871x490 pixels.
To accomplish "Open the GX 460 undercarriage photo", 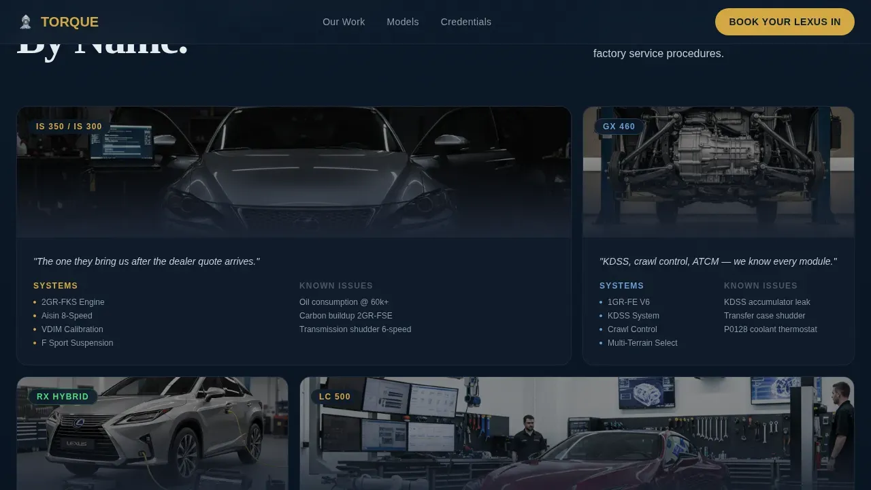I will point(719,171).
